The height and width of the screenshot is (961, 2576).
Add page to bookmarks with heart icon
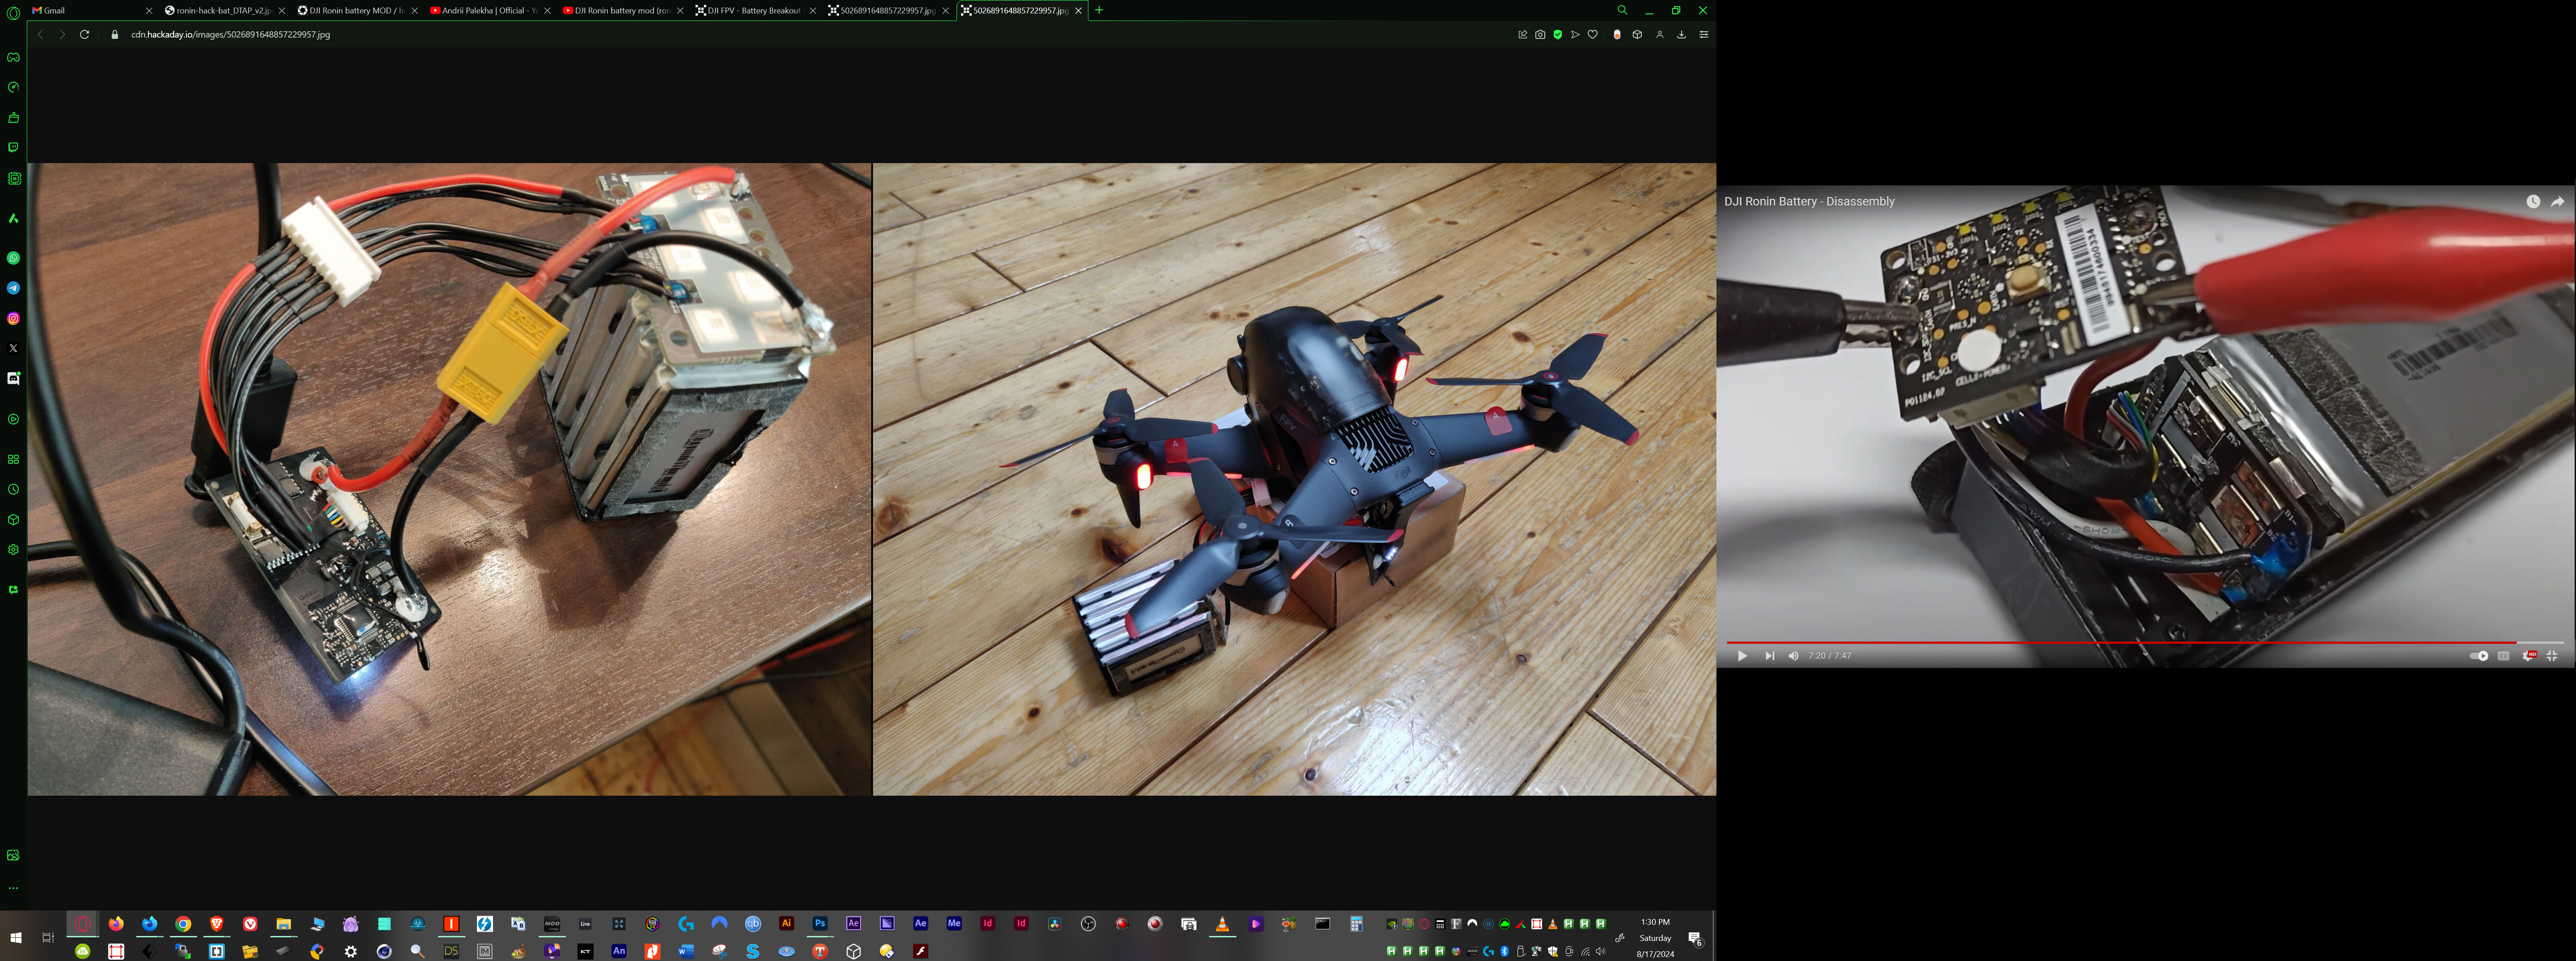coord(1593,34)
